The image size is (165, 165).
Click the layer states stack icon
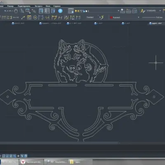tap(134, 11)
